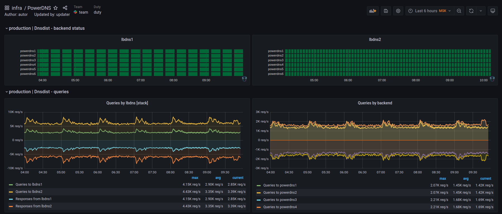Click '1.69K req/s' current of powerdns4

[x=484, y=207]
